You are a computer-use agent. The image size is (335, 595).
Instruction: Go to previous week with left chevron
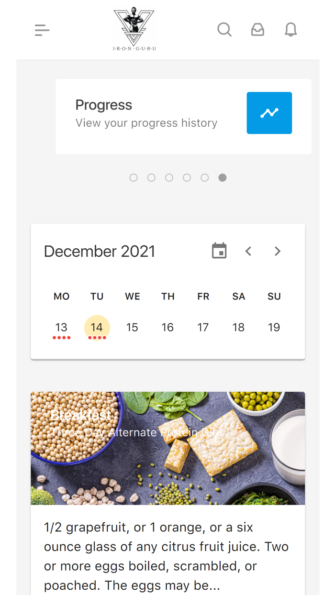(x=248, y=251)
